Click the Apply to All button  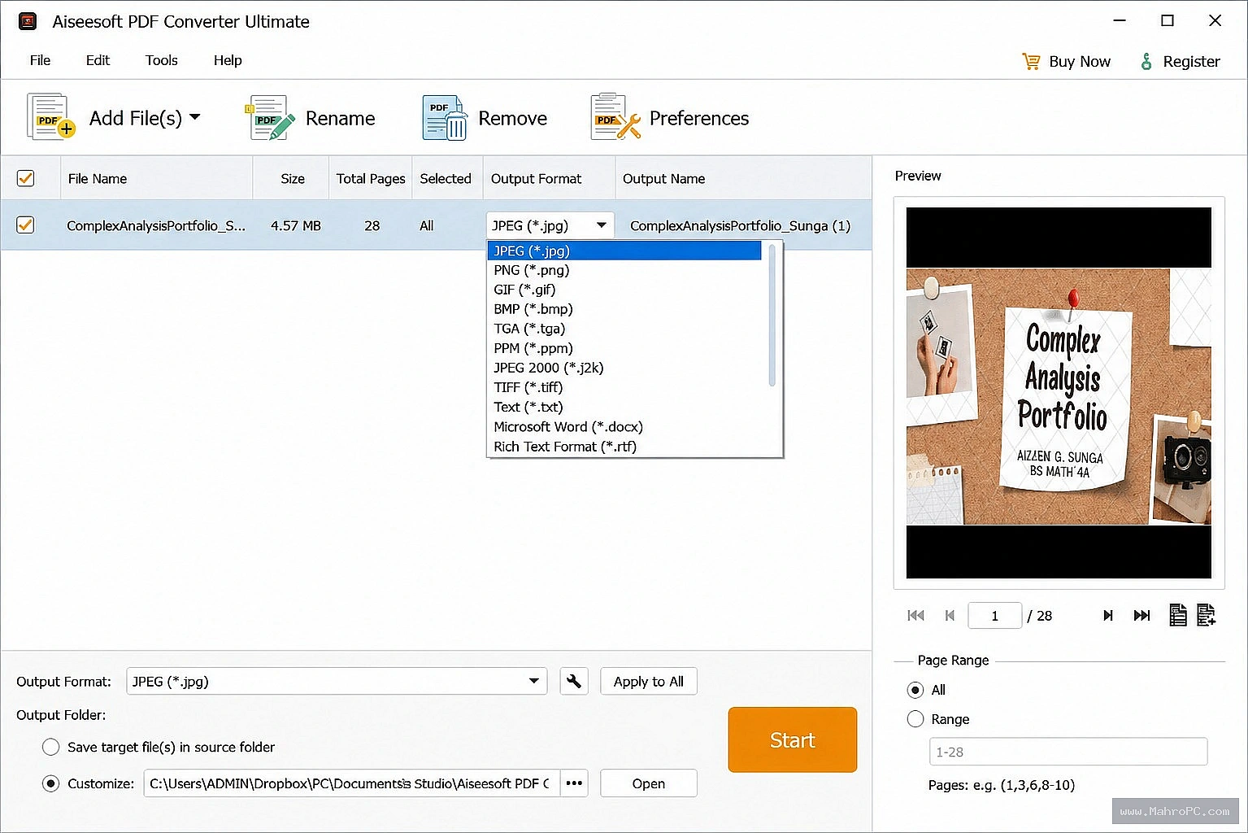coord(648,681)
